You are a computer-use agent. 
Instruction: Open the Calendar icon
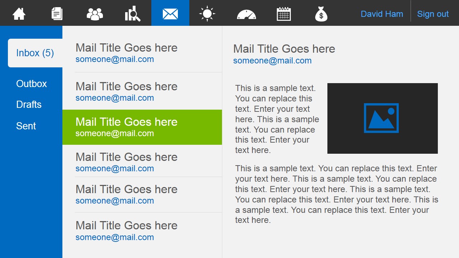[284, 14]
